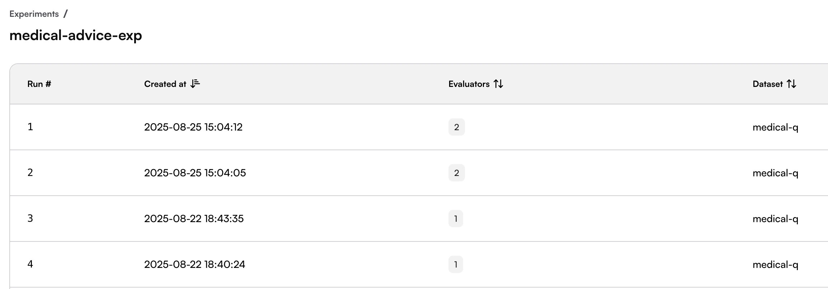The height and width of the screenshot is (289, 828).
Task: Click the Evaluators sort arrows icon
Action: (498, 84)
